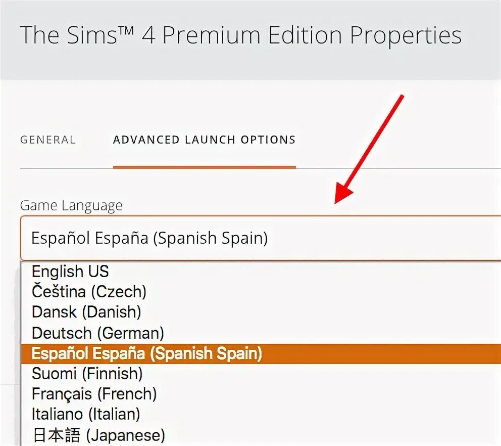Click the selected Spanish Spain value in combo box
501x446 pixels.
point(149,238)
